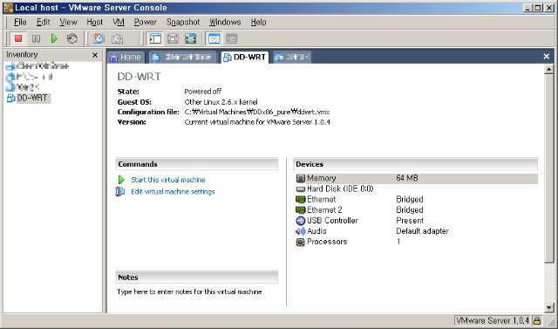Click the VMware Server 1.0.4 status label

pos(493,320)
